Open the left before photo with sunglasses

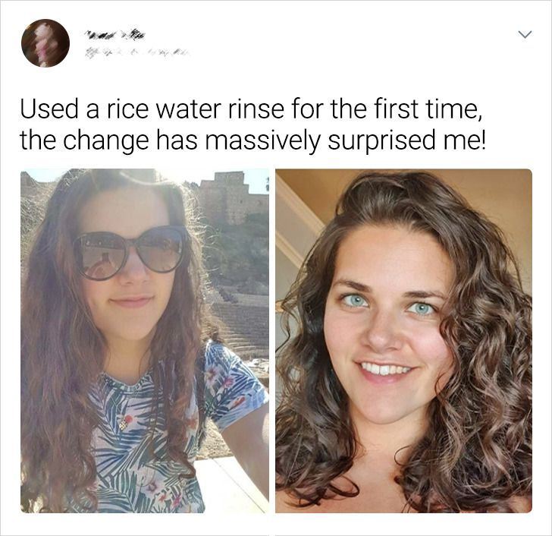coord(144,340)
